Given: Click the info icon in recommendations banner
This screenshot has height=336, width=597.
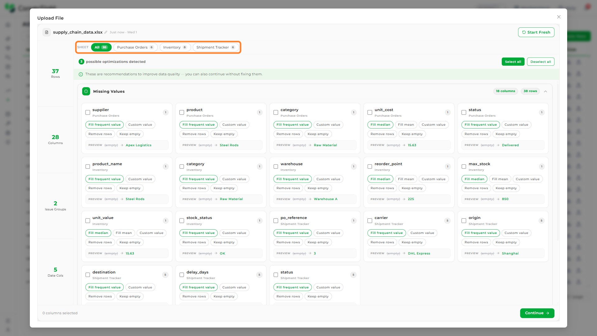Looking at the screenshot, I should click(x=81, y=74).
